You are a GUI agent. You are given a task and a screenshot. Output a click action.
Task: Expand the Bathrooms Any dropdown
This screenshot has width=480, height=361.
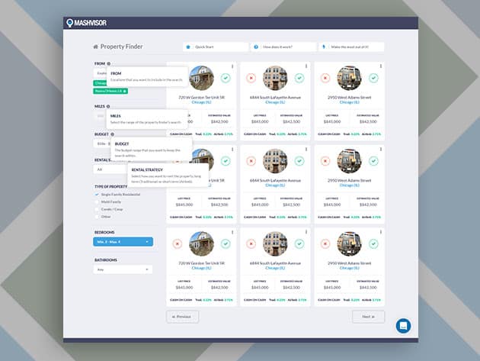click(x=123, y=269)
